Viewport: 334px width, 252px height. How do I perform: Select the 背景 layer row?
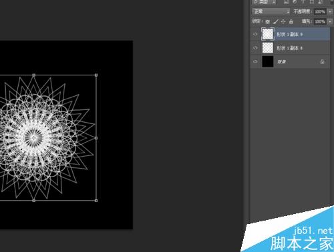290,61
